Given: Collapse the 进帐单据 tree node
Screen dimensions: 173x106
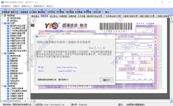Looking at the screenshot, I should point(2,86).
